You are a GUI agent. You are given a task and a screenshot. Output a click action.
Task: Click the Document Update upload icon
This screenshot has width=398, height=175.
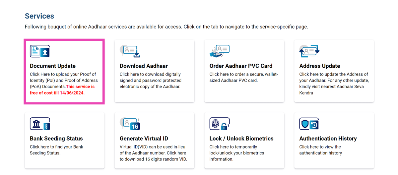click(40, 51)
